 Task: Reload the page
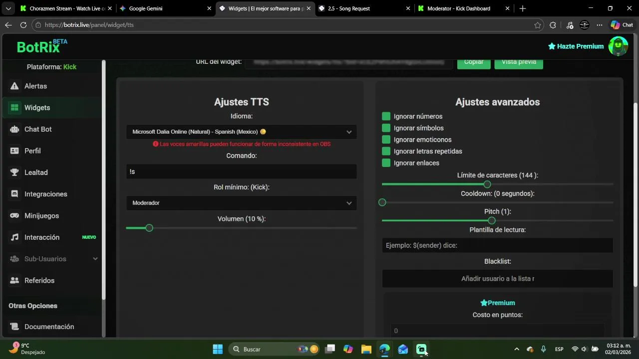point(23,25)
